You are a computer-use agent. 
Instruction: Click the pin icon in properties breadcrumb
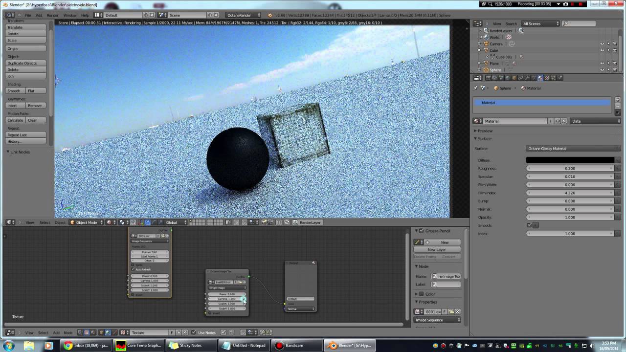click(x=475, y=88)
